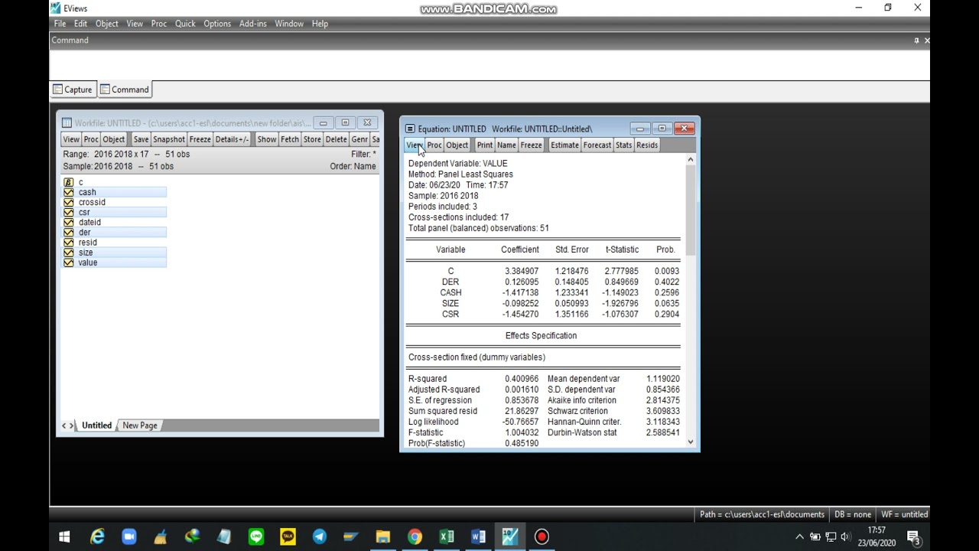This screenshot has width=979, height=551.
Task: Click Show button in Workfile window
Action: pyautogui.click(x=267, y=139)
